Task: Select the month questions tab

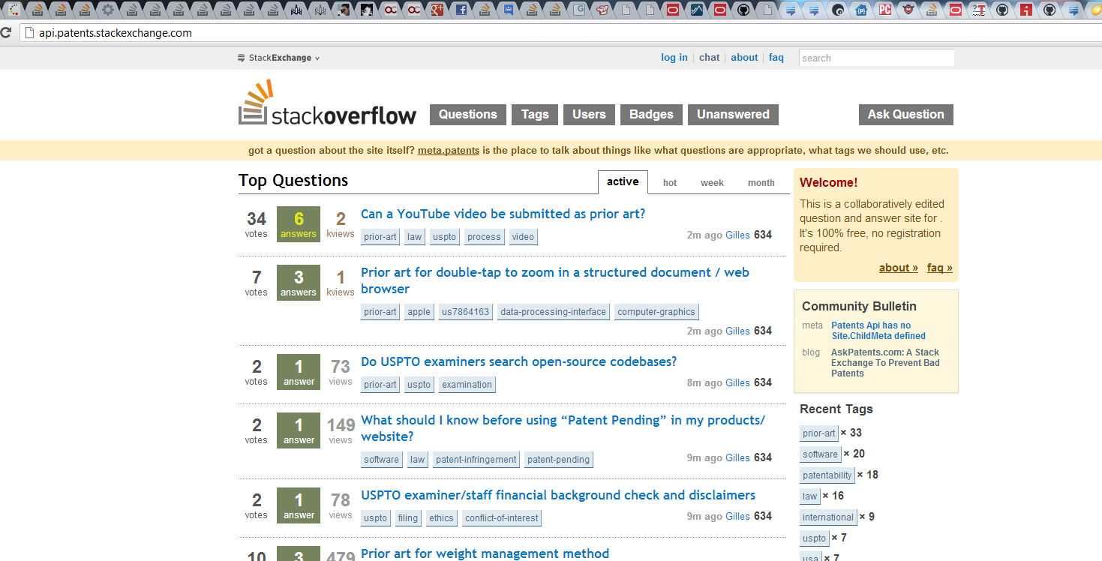Action: click(x=761, y=183)
